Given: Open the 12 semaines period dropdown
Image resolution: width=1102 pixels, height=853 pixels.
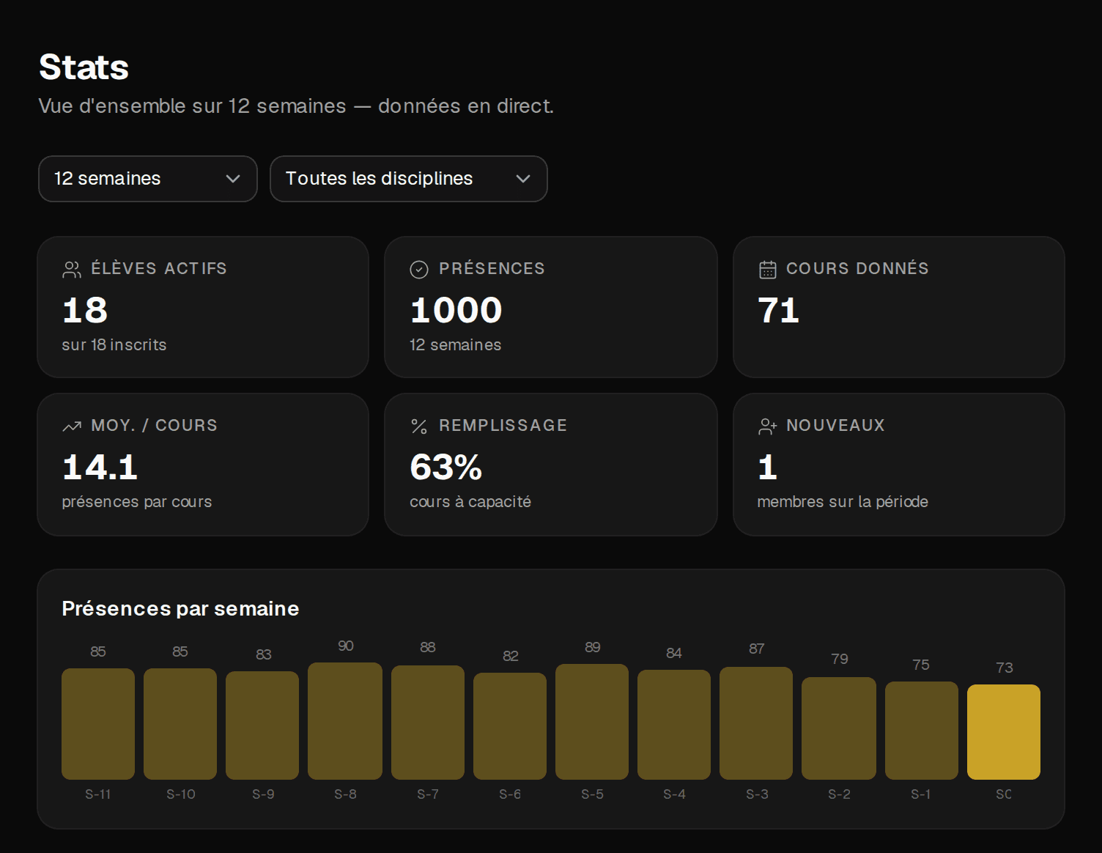Looking at the screenshot, I should click(147, 179).
